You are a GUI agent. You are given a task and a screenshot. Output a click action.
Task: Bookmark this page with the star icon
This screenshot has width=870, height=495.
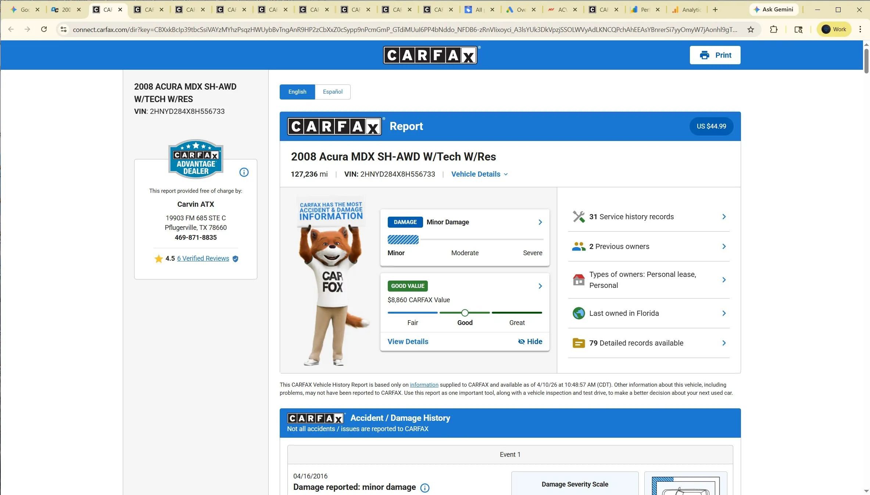pos(751,29)
